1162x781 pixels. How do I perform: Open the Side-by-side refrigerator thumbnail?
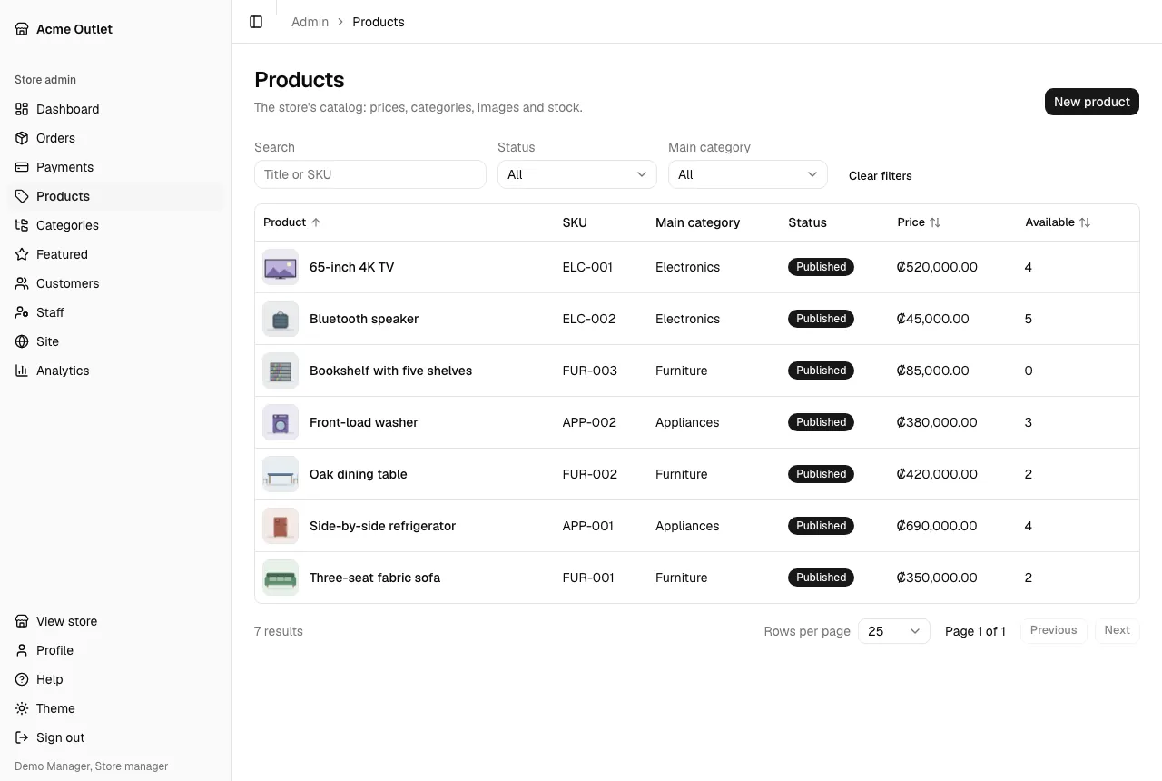point(281,526)
